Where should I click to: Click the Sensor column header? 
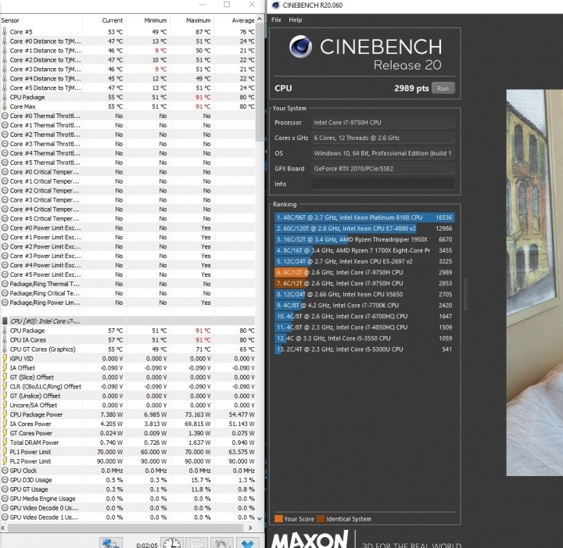click(x=41, y=20)
